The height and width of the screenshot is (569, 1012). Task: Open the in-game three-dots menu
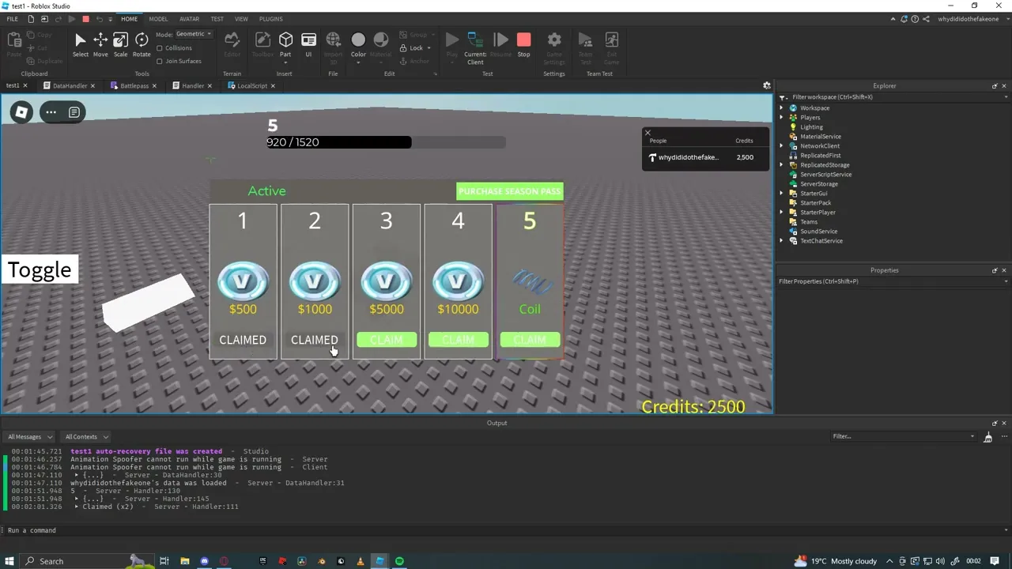[51, 112]
